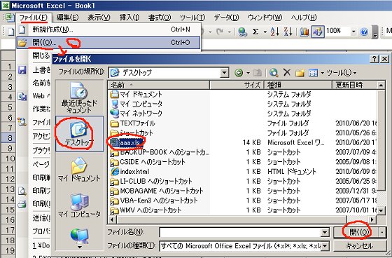Screen dimensions: 392x258
Task: Click the hyperlink globe icon in Excel toolbar
Action: click(x=242, y=32)
